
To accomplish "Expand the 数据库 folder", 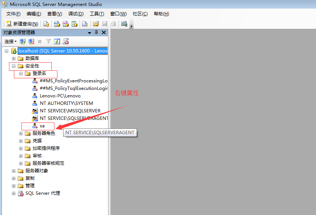I will pos(14,58).
